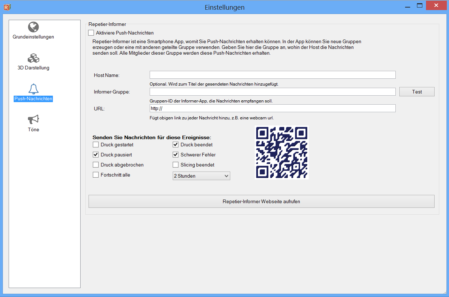Click the QR code image

coord(282,152)
